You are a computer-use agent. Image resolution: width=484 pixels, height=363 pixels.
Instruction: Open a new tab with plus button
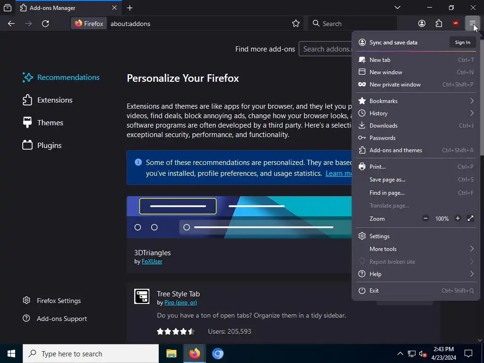click(x=130, y=8)
